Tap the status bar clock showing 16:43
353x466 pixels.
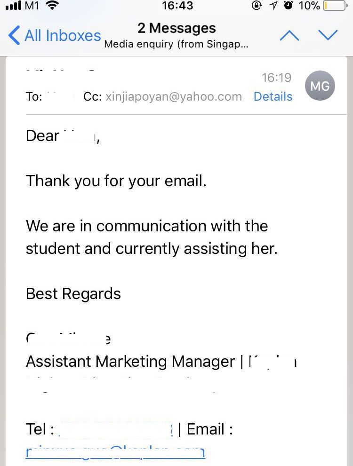(x=177, y=6)
